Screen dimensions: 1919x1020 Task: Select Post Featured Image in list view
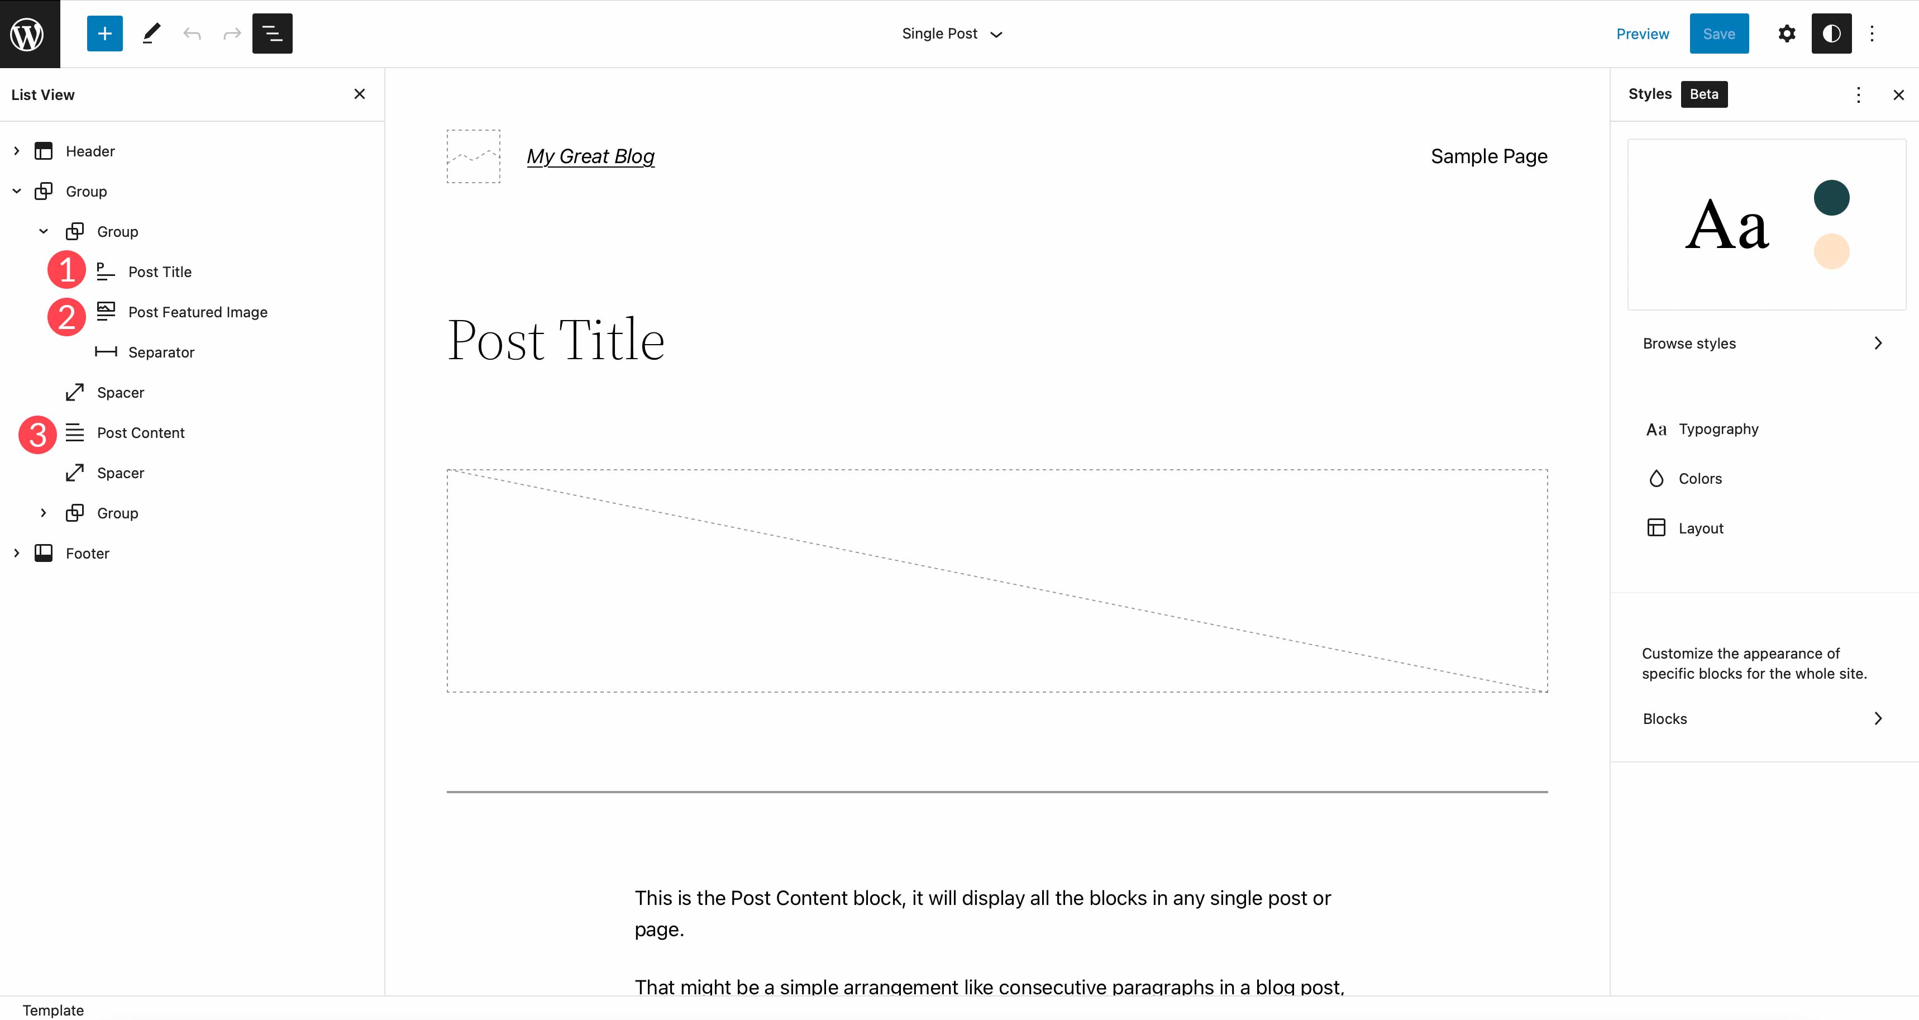click(197, 311)
